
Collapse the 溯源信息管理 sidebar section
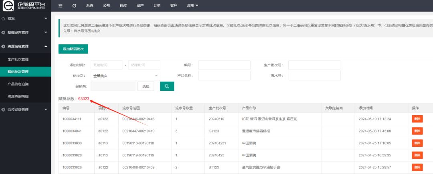click(46, 46)
